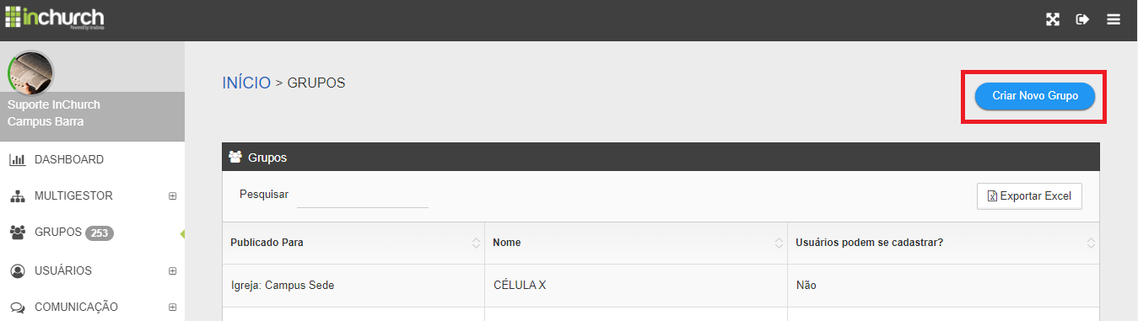This screenshot has height=321, width=1138.
Task: Click the Dashboard bar chart icon
Action: 17,159
